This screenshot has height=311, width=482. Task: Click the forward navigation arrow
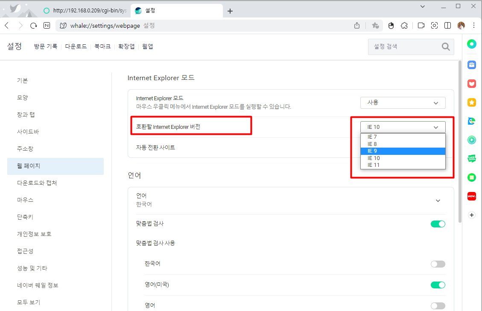(x=20, y=26)
